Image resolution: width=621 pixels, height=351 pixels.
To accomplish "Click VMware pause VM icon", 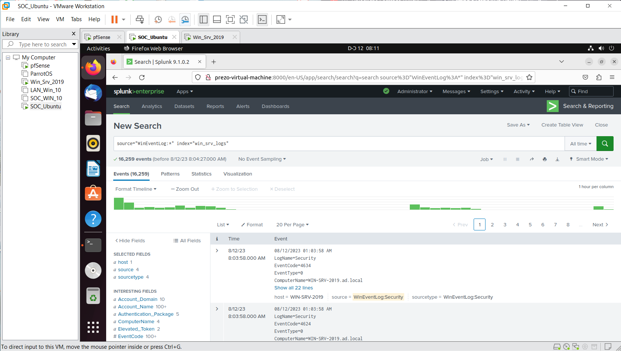I will (x=115, y=19).
